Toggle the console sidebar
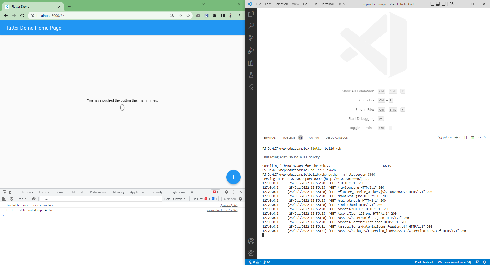This screenshot has width=490, height=265. (4, 199)
